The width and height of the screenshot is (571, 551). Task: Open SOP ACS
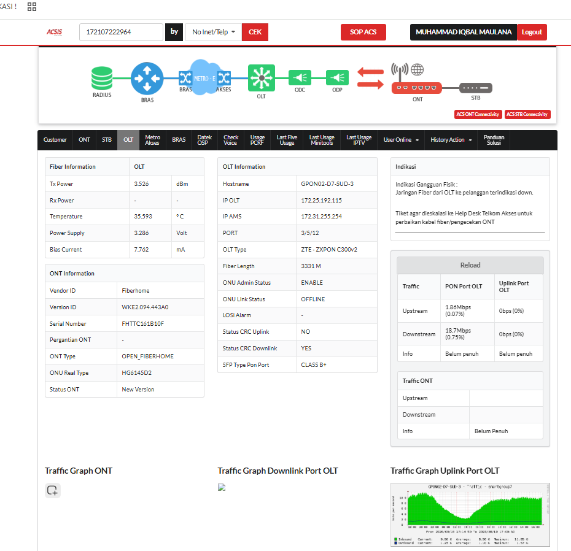tap(363, 32)
